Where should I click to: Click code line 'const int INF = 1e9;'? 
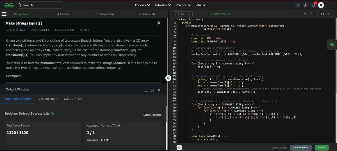point(206,38)
